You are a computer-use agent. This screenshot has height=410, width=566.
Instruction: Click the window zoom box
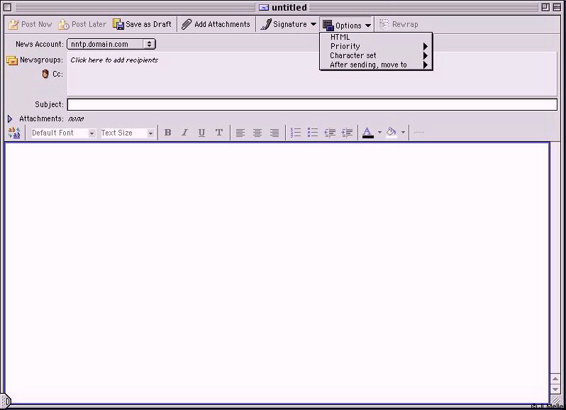(545, 7)
